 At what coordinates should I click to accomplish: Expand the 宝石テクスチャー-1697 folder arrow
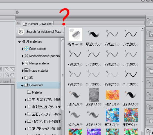point(26,114)
